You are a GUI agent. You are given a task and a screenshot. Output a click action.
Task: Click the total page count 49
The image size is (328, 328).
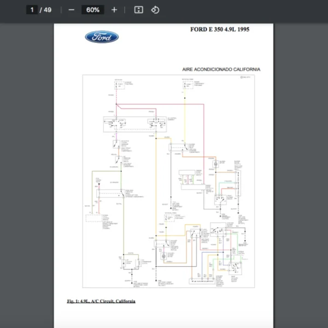pyautogui.click(x=48, y=10)
